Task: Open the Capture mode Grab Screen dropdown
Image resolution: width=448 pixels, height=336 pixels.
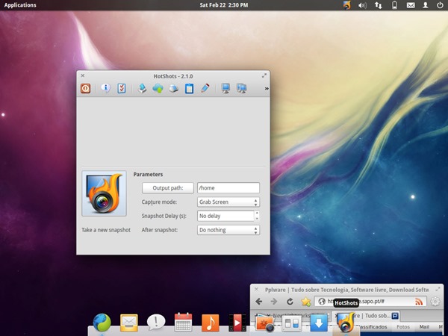Action: pyautogui.click(x=228, y=202)
